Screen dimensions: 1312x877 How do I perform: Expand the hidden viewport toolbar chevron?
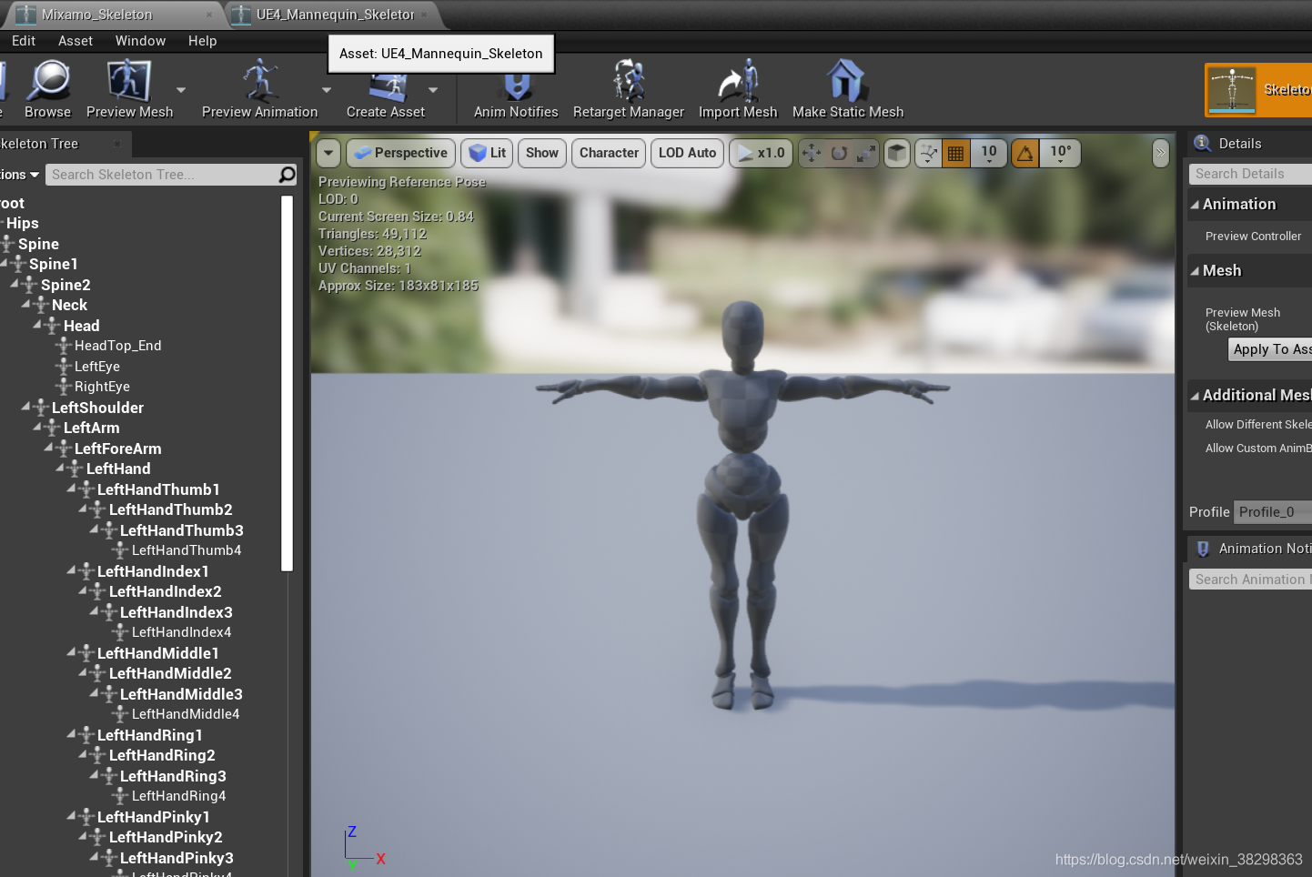point(1160,153)
